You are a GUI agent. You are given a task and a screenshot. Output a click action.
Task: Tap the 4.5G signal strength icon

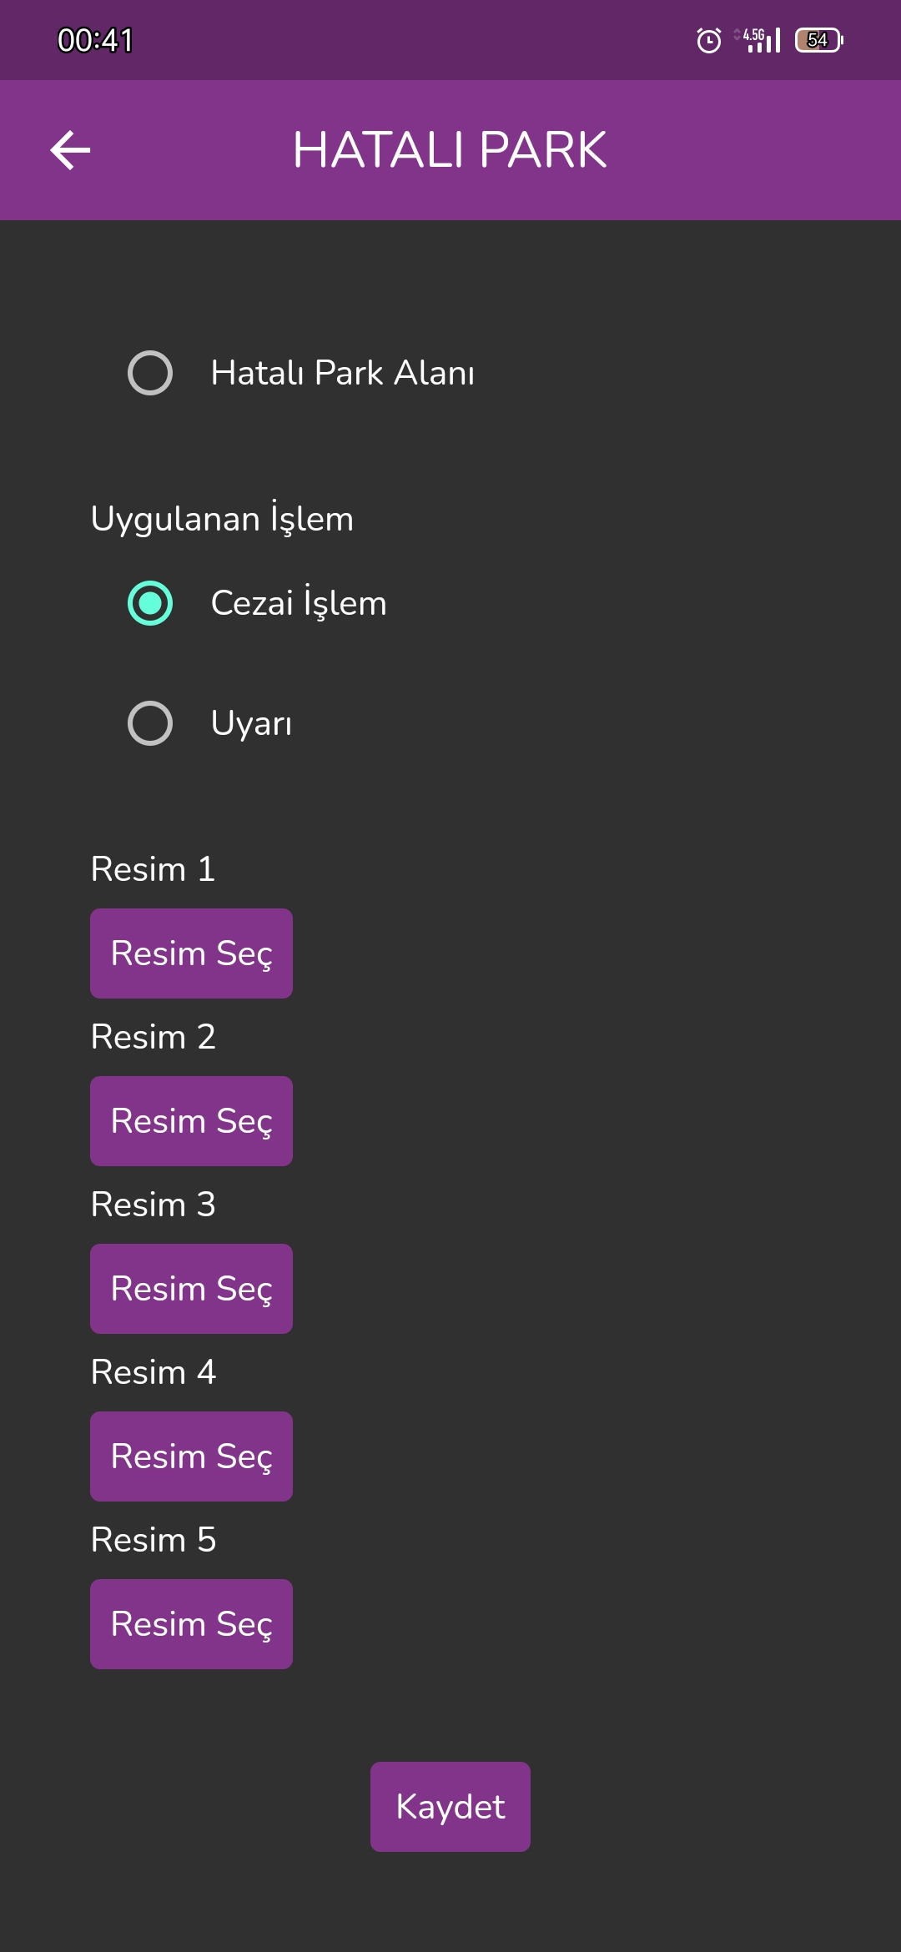[758, 40]
